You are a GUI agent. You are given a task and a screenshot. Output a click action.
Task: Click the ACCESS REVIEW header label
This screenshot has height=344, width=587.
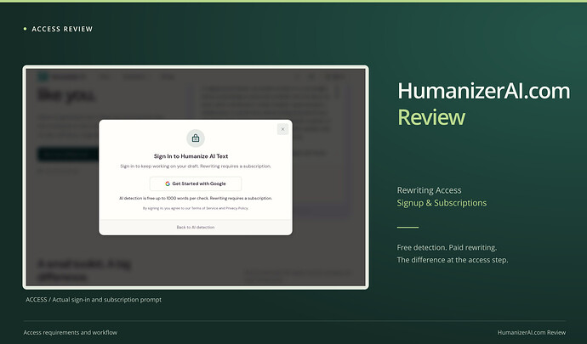[62, 29]
